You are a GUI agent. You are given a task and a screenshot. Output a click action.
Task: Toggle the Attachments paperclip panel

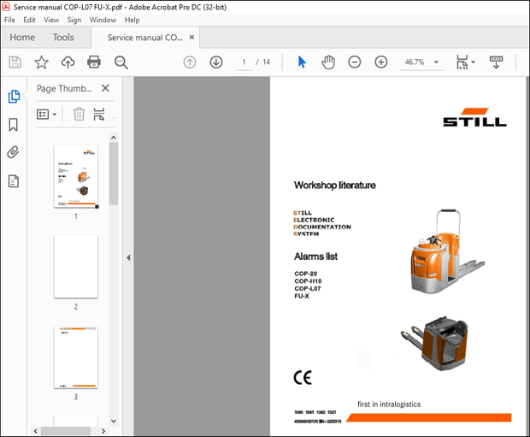[14, 153]
